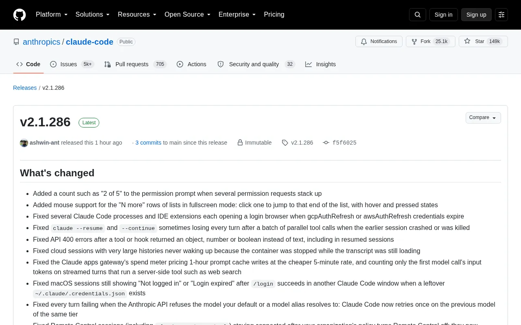The width and height of the screenshot is (521, 325).
Task: Open commit f5f6025
Action: point(344,143)
